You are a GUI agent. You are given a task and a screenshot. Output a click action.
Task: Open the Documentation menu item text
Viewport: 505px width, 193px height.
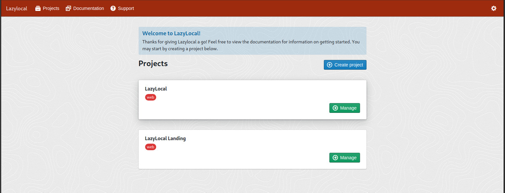click(88, 8)
